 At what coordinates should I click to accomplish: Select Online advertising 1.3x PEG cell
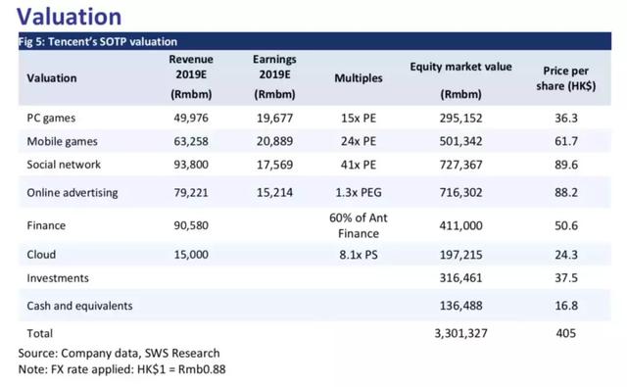coord(359,193)
